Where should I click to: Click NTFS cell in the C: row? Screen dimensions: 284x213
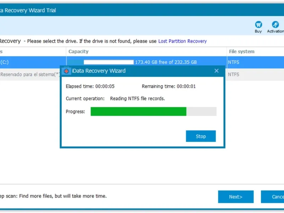[234, 62]
